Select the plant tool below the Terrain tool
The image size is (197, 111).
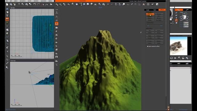point(7,23)
